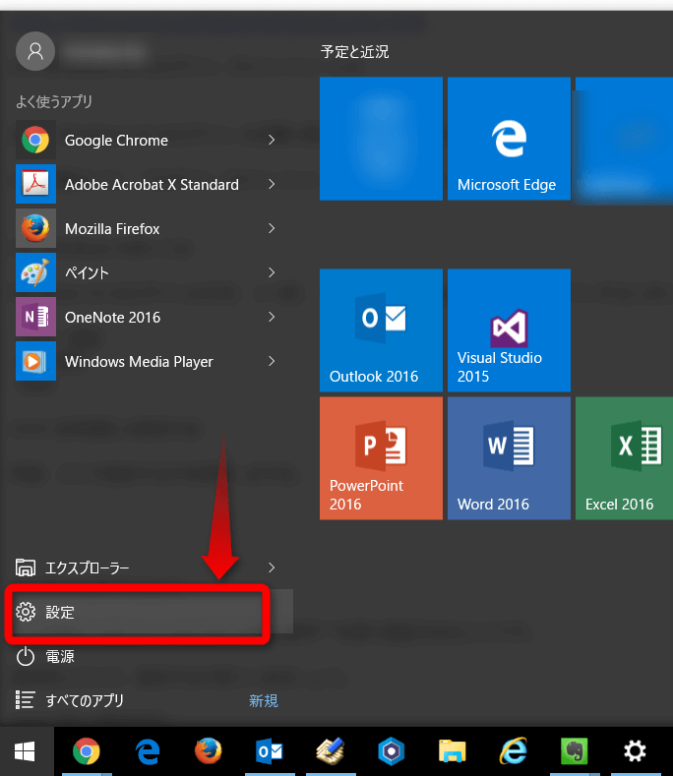Launch the Outlook 2016 tile
The height and width of the screenshot is (776, 673).
pyautogui.click(x=381, y=329)
